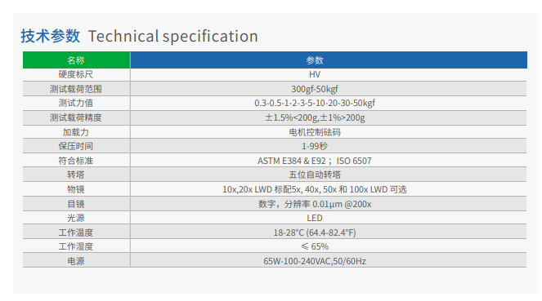542x301 pixels.
Task: Select the 电源 65W-100-240VAC value
Action: pos(315,261)
